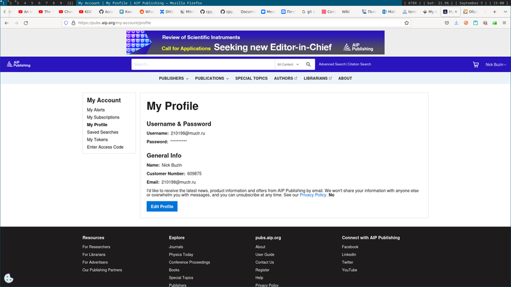Submit search with the magnifier icon
This screenshot has height=287, width=511.
309,64
